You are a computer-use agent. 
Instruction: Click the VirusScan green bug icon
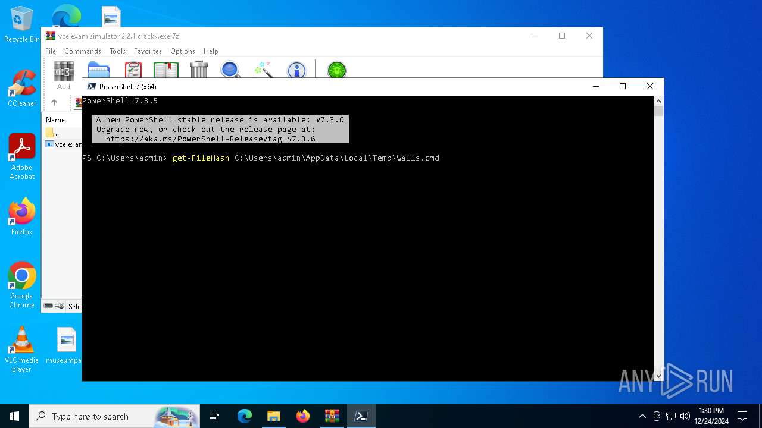pyautogui.click(x=337, y=70)
